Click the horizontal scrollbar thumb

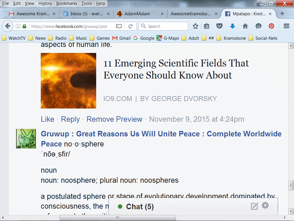tap(118, 218)
